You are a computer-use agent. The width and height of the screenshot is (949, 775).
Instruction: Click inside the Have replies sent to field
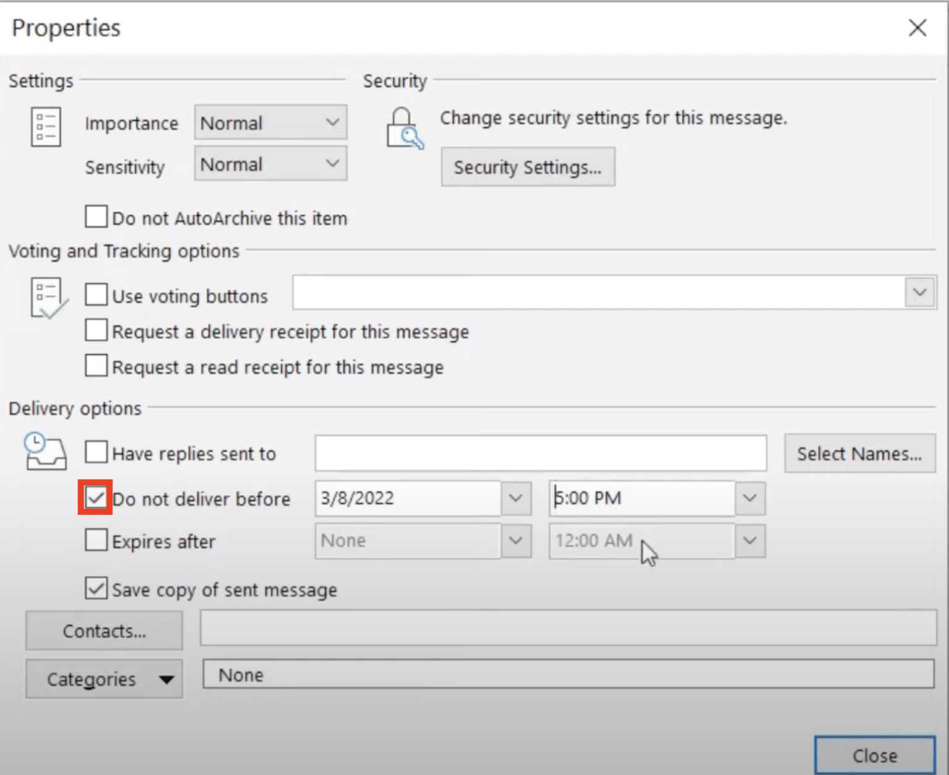(541, 453)
